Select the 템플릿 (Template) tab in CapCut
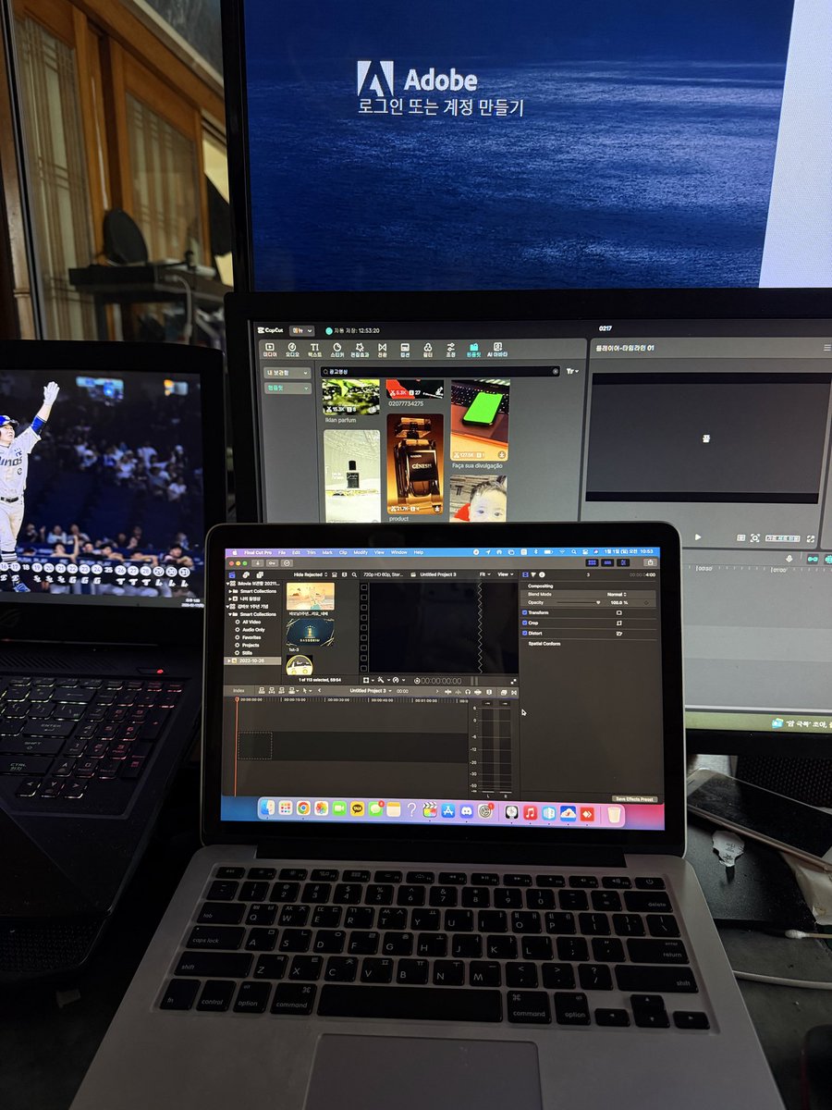 pyautogui.click(x=474, y=350)
